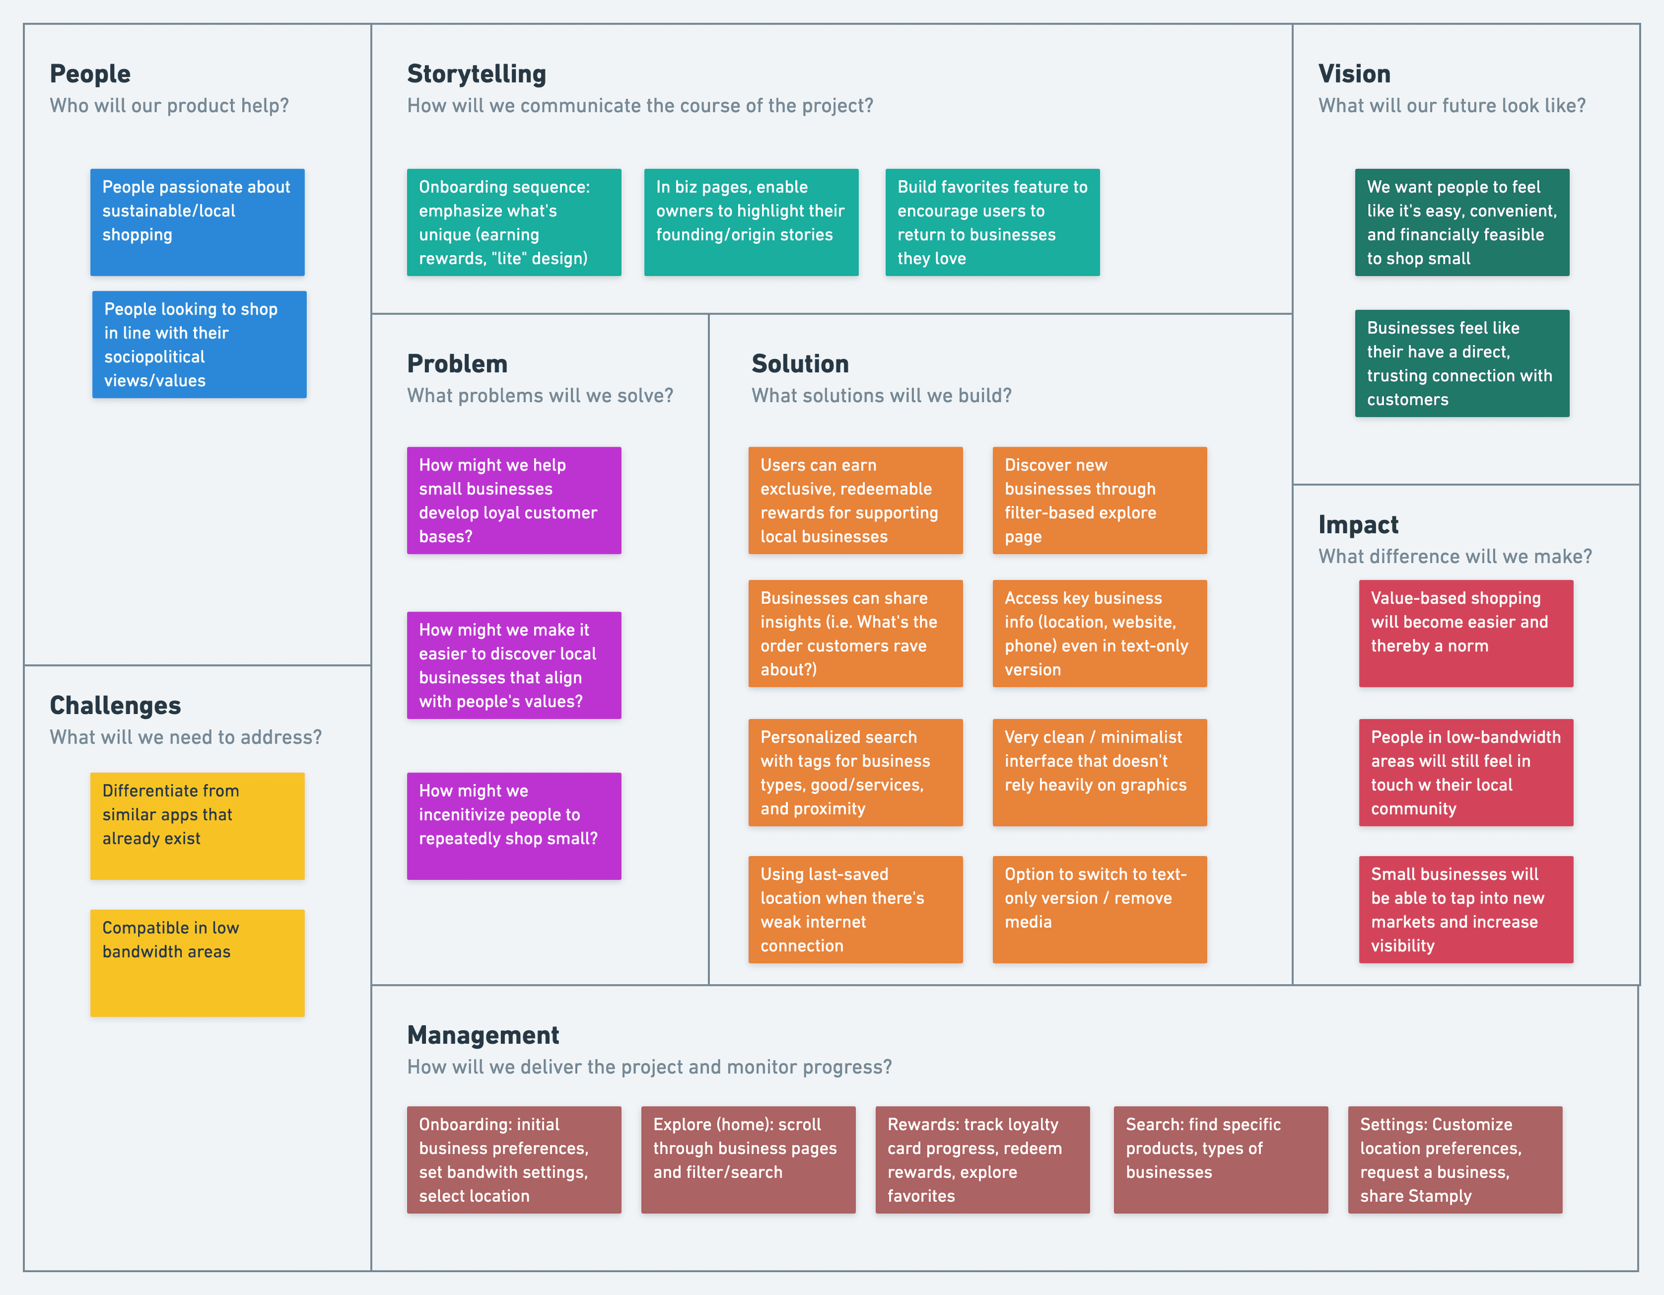Select the 'Users can earn exclusive, redeemable rewards' note

856,500
